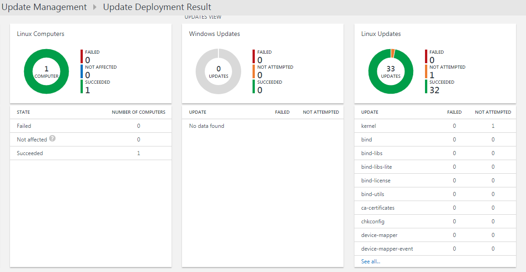Open "See all..." to show more updates
Image resolution: width=526 pixels, height=272 pixels.
(x=370, y=261)
